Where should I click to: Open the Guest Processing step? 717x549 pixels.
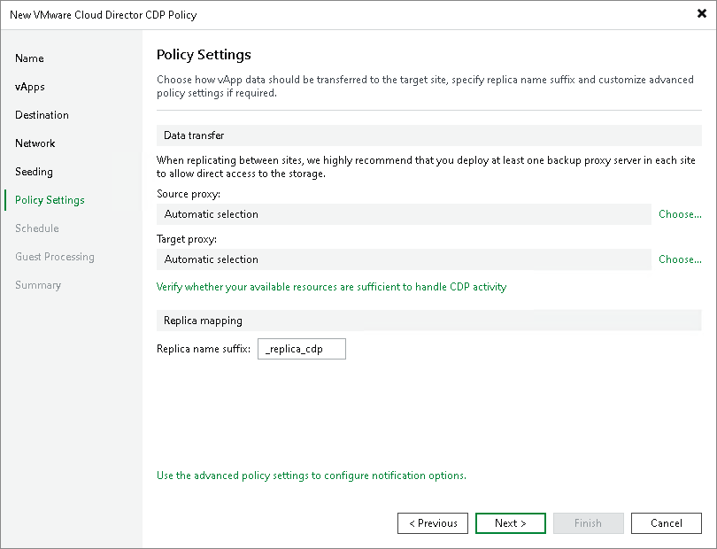54,257
